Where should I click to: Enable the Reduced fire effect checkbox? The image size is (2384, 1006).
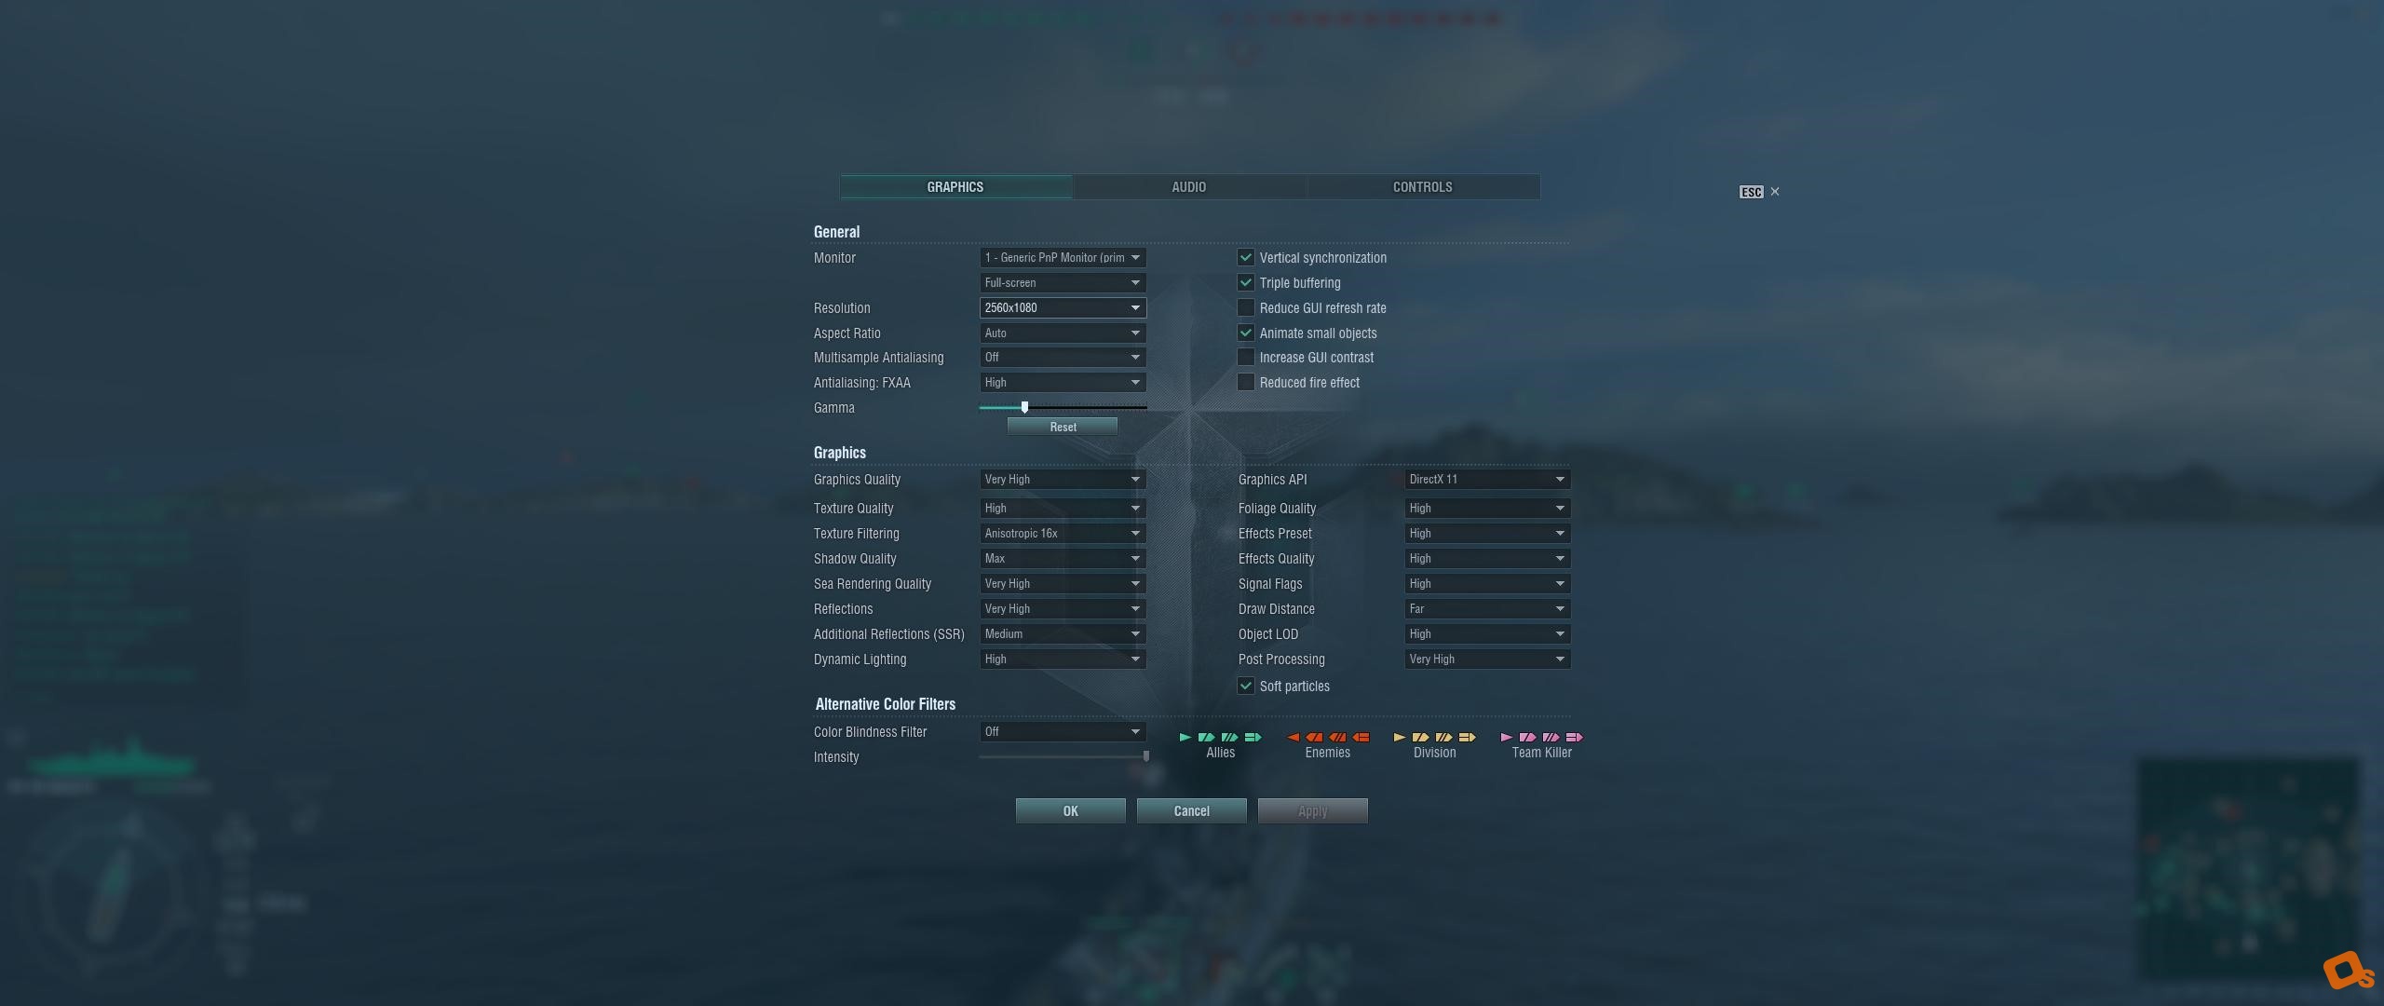tap(1246, 382)
